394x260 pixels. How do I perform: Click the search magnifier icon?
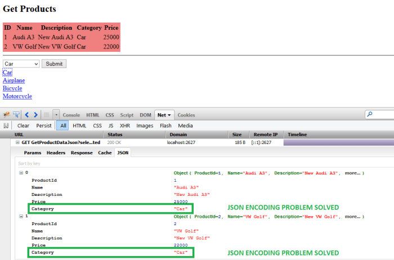click(x=370, y=115)
